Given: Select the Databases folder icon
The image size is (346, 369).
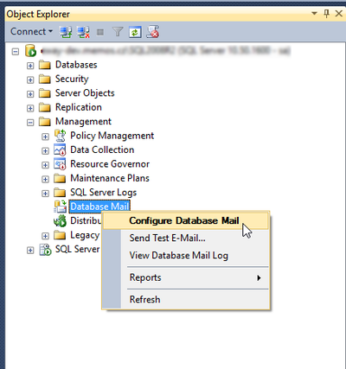Looking at the screenshot, I should click(x=45, y=65).
